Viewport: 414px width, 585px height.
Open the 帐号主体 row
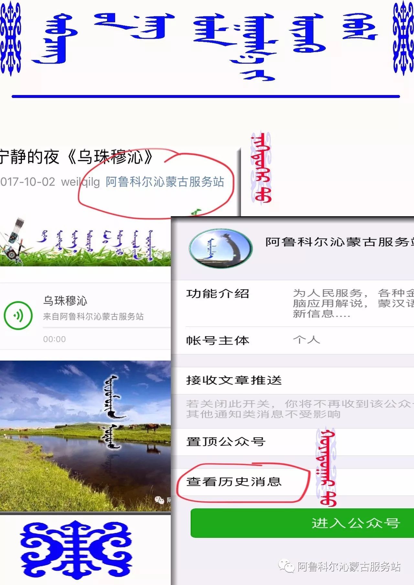[x=292, y=340]
